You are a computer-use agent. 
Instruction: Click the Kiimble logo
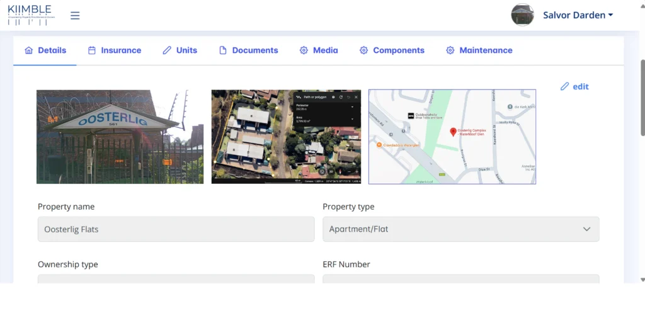click(31, 14)
